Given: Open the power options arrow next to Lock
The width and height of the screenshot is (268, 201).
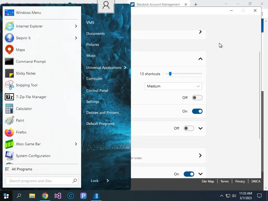Looking at the screenshot, I should [108, 181].
